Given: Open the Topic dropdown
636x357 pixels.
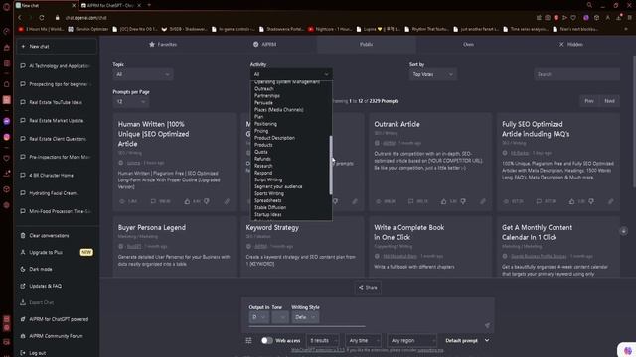Looking at the screenshot, I should click(x=143, y=74).
